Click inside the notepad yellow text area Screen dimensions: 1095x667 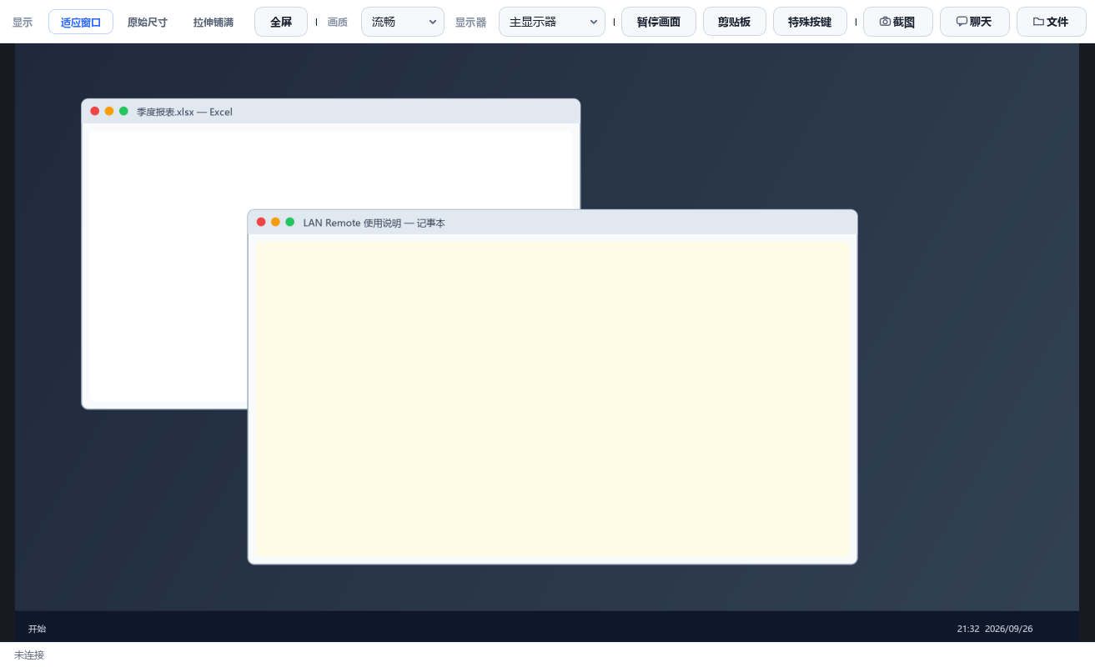[x=552, y=399]
